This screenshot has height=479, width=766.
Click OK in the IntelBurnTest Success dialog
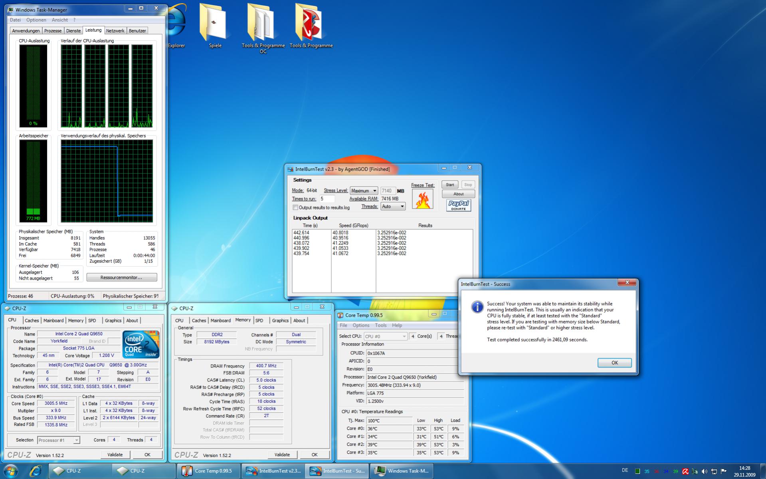click(x=614, y=363)
